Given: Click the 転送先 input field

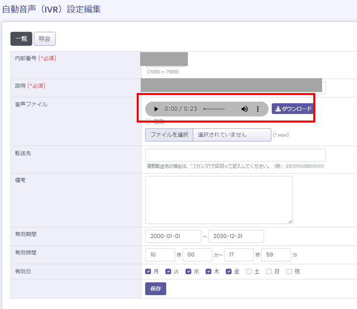Looking at the screenshot, I should (x=235, y=155).
